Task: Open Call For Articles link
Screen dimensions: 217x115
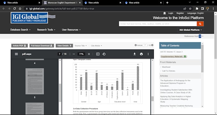Action: pyautogui.click(x=168, y=71)
